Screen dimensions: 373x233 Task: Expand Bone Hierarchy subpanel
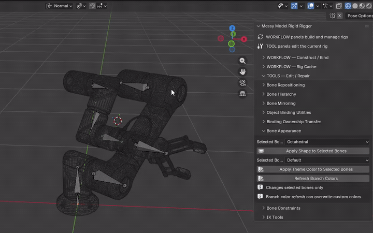coord(263,94)
